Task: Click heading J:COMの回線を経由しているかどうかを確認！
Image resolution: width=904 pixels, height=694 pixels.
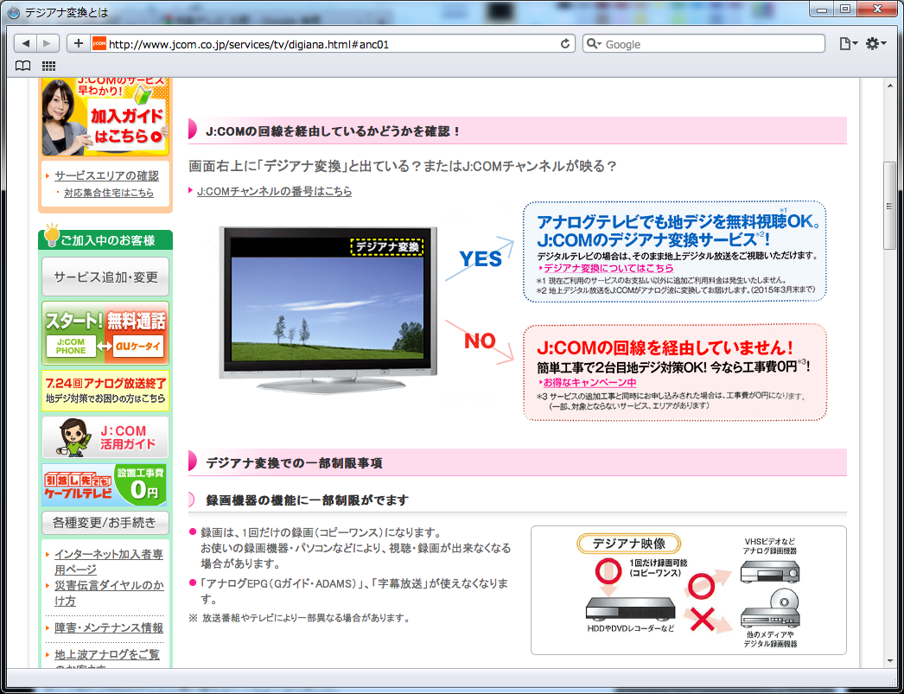Action: [334, 131]
